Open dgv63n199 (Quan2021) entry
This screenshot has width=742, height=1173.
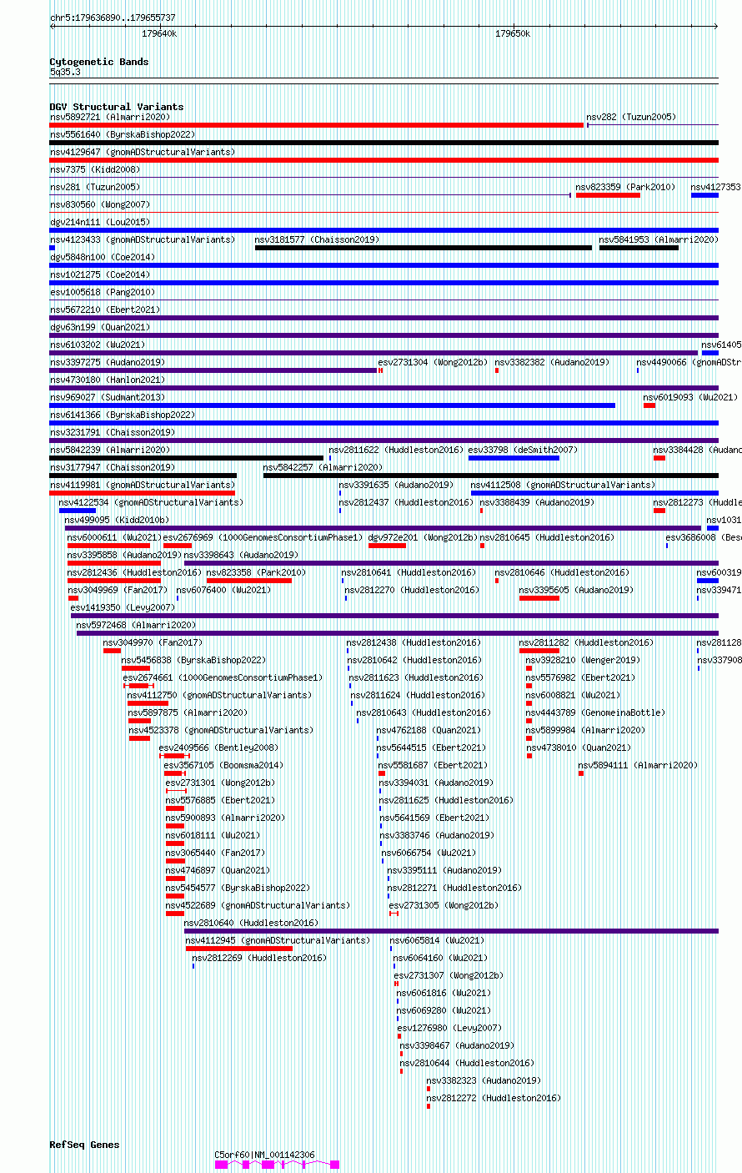(x=100, y=327)
